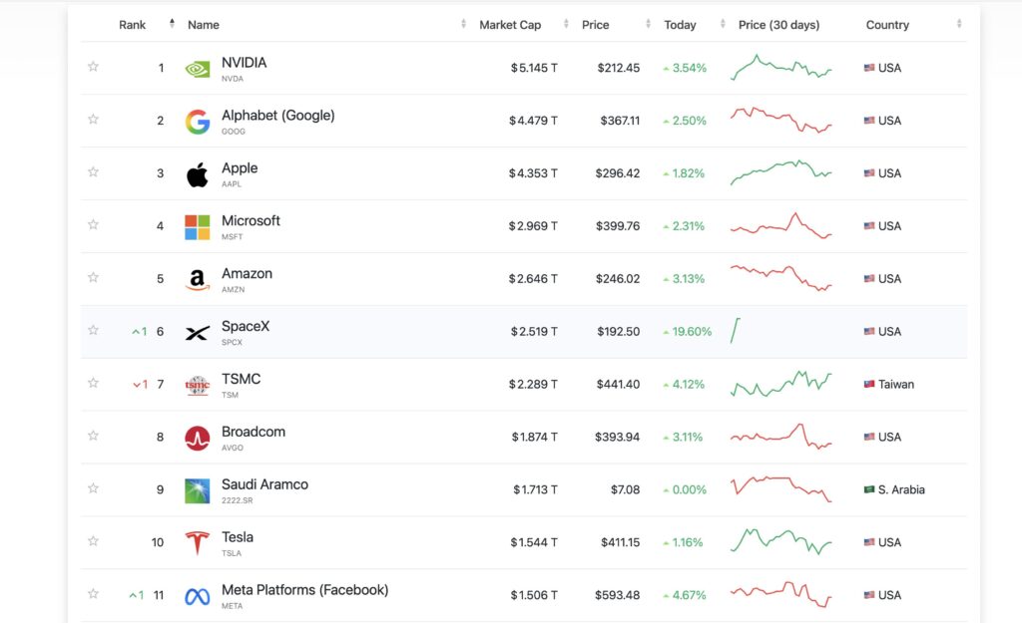The width and height of the screenshot is (1022, 623).
Task: Open Meta Platforms (Facebook) company link
Action: click(305, 590)
